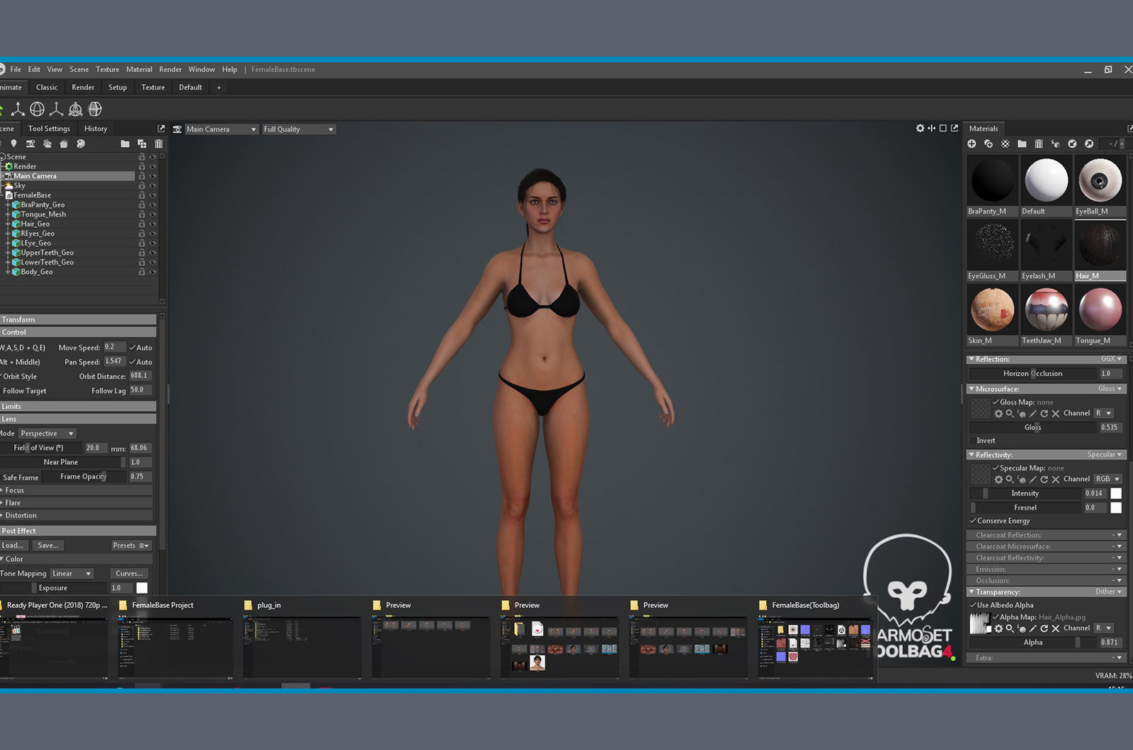This screenshot has height=750, width=1133.
Task: Export material with up-right arrow icon
Action: pyautogui.click(x=1089, y=144)
